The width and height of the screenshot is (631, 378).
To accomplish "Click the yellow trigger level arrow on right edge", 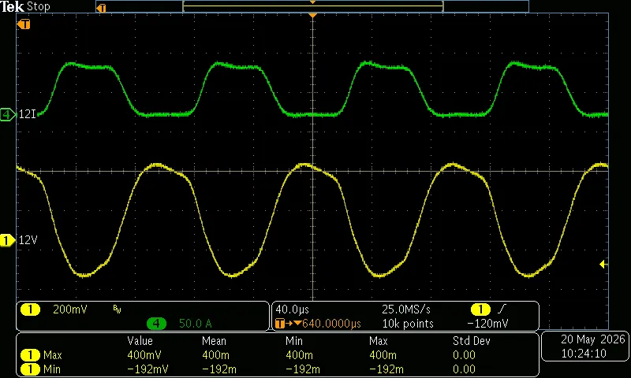I will coord(603,264).
